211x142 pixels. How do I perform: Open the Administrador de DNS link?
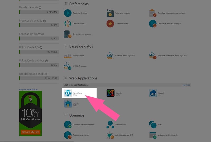pyautogui.click(x=124, y=135)
